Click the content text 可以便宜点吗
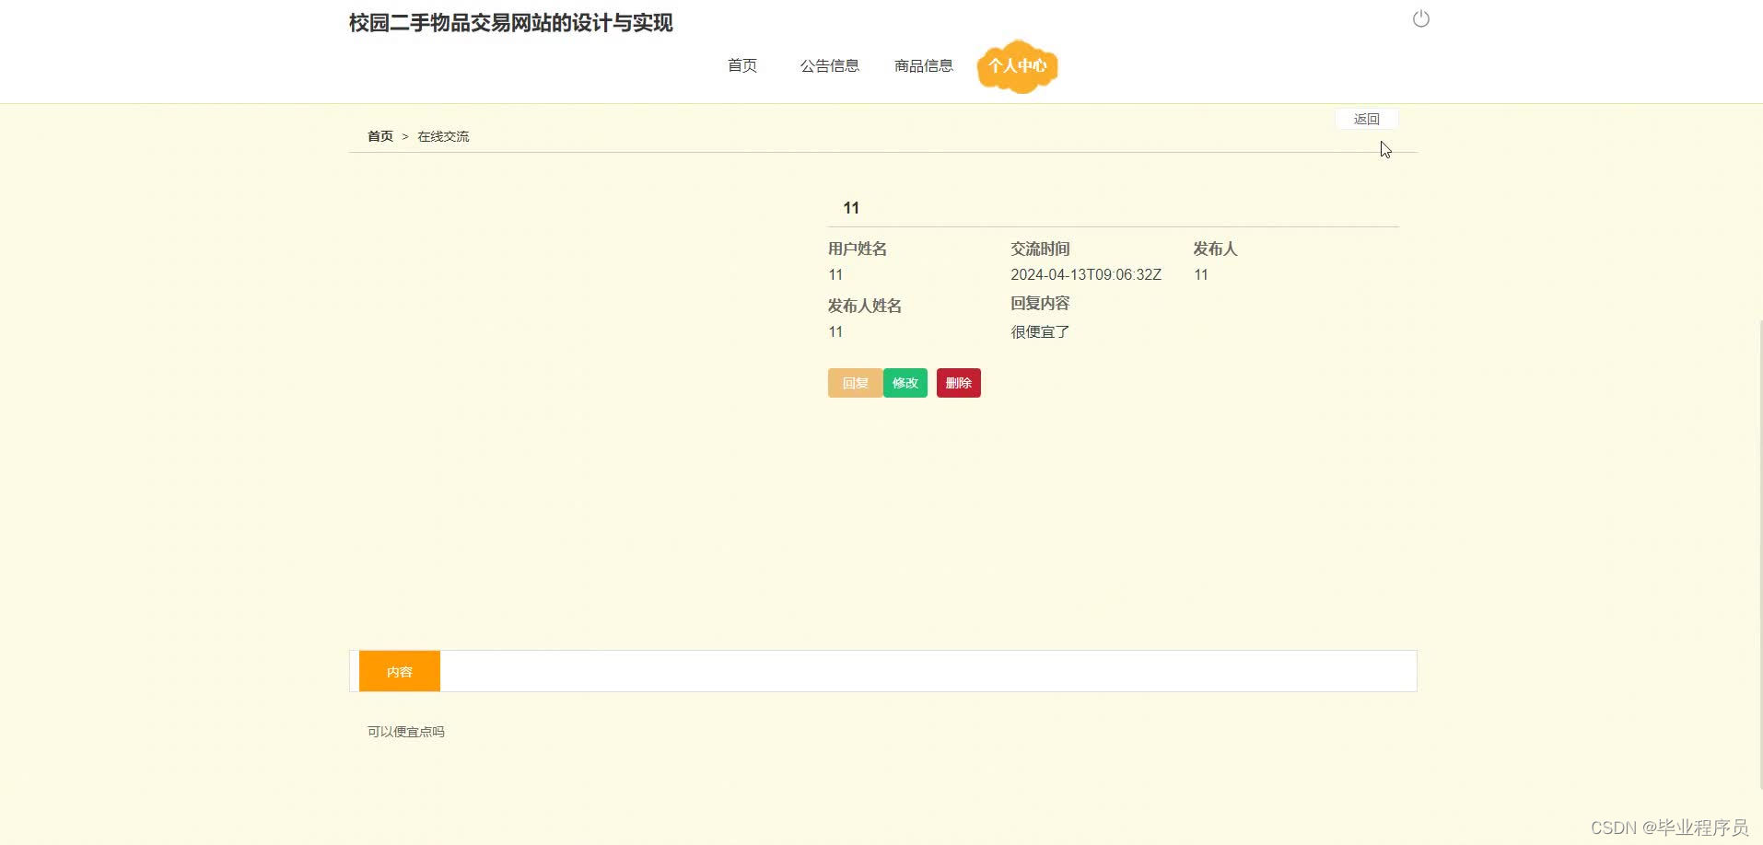This screenshot has height=845, width=1763. coord(406,732)
